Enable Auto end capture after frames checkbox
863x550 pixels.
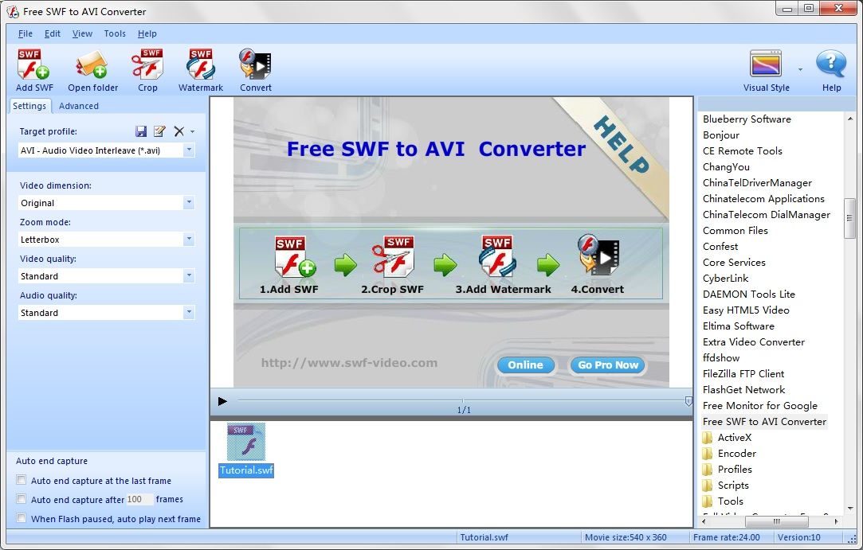21,499
